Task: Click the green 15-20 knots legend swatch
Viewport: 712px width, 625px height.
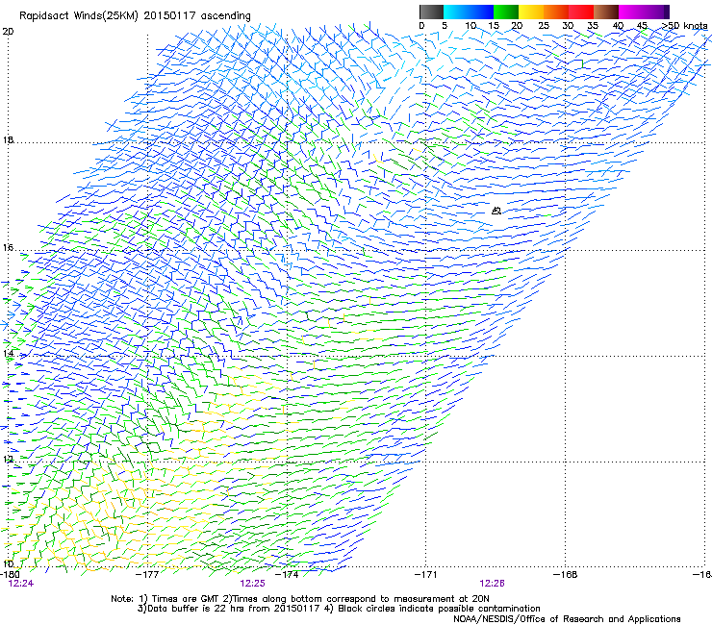Action: coord(506,12)
